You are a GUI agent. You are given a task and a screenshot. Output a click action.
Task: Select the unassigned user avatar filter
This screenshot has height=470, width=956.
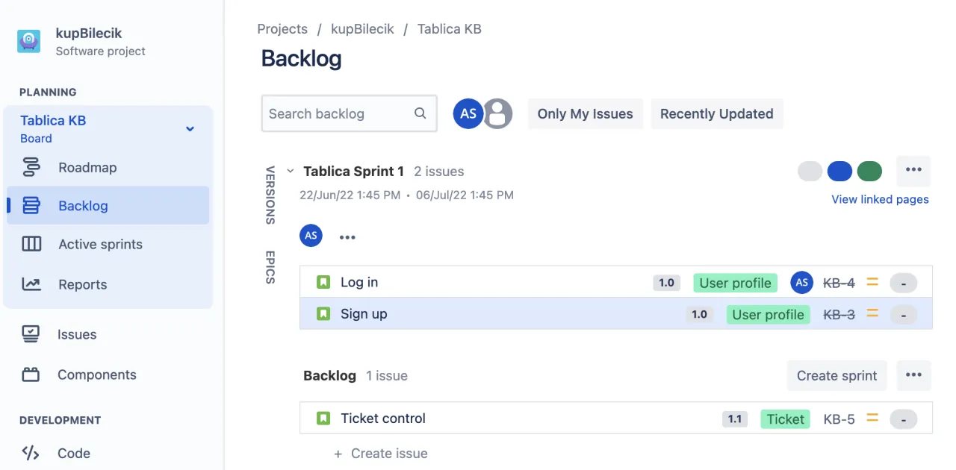[498, 113]
